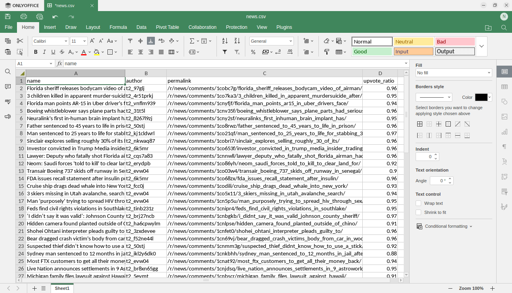Switch to the Insert tab

[x=50, y=27]
